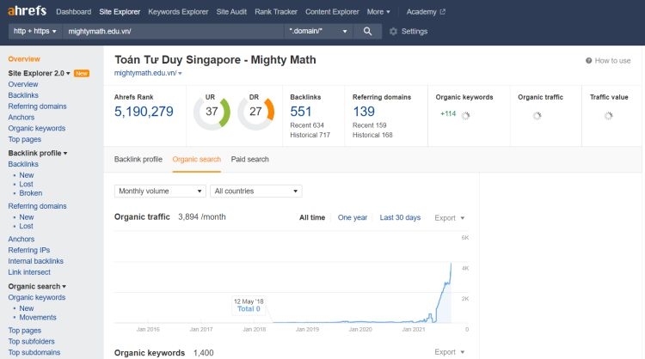This screenshot has height=359, width=645.
Task: Open Site Audit in top navigation
Action: tap(231, 12)
